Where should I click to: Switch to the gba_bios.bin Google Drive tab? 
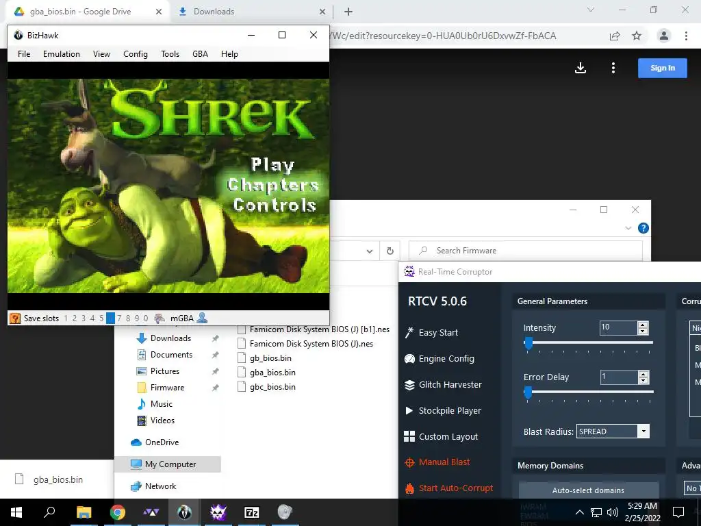(x=81, y=12)
